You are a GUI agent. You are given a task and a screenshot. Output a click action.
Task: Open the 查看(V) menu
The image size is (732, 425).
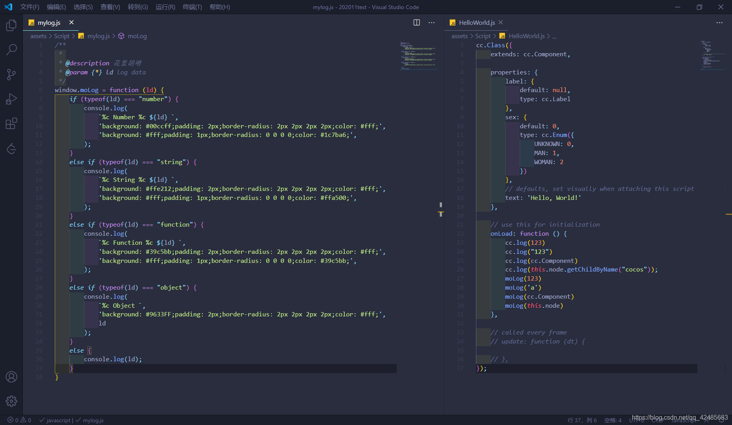[110, 7]
